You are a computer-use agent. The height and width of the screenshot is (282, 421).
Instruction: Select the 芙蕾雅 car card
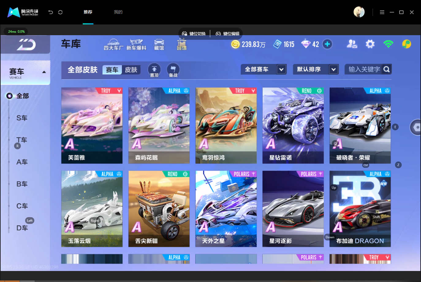(x=92, y=126)
